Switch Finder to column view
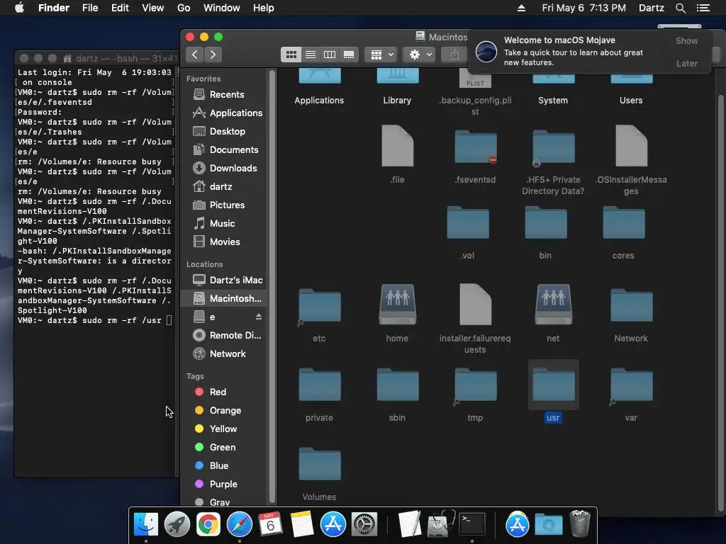Viewport: 726px width, 544px height. tap(330, 55)
